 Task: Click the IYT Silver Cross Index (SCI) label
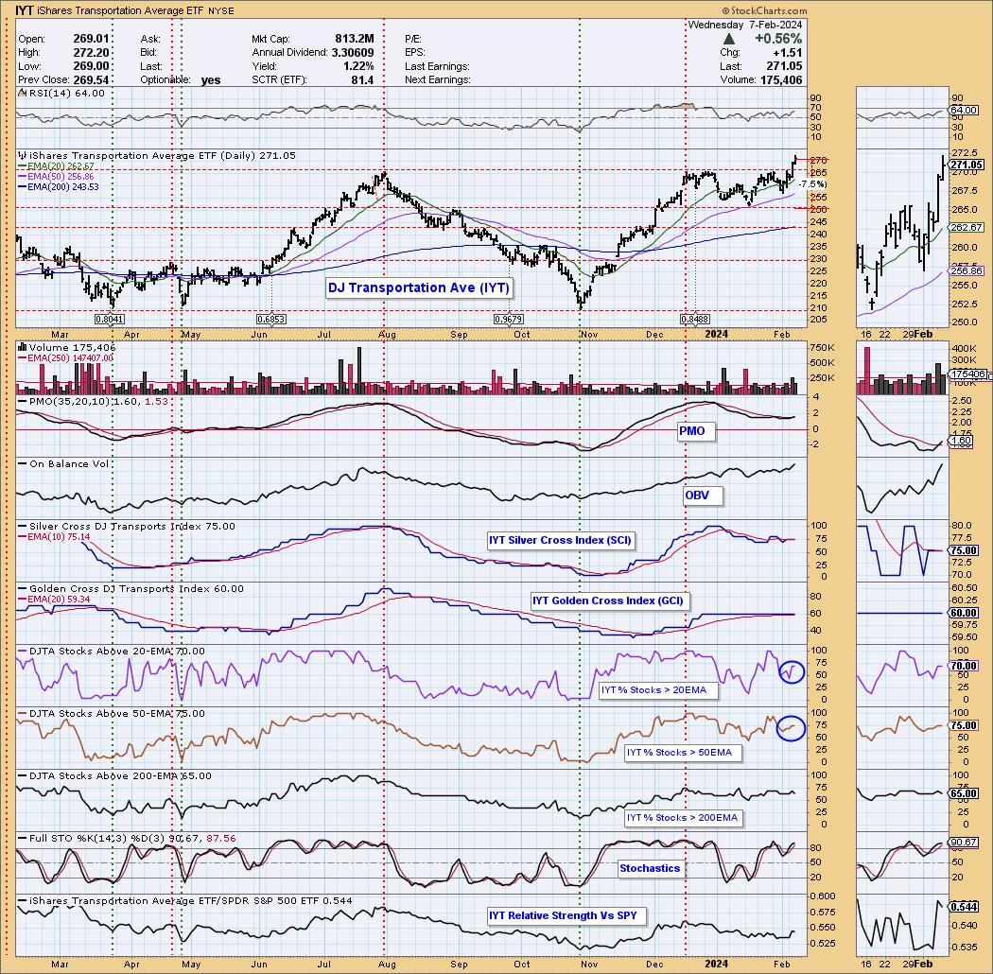560,540
